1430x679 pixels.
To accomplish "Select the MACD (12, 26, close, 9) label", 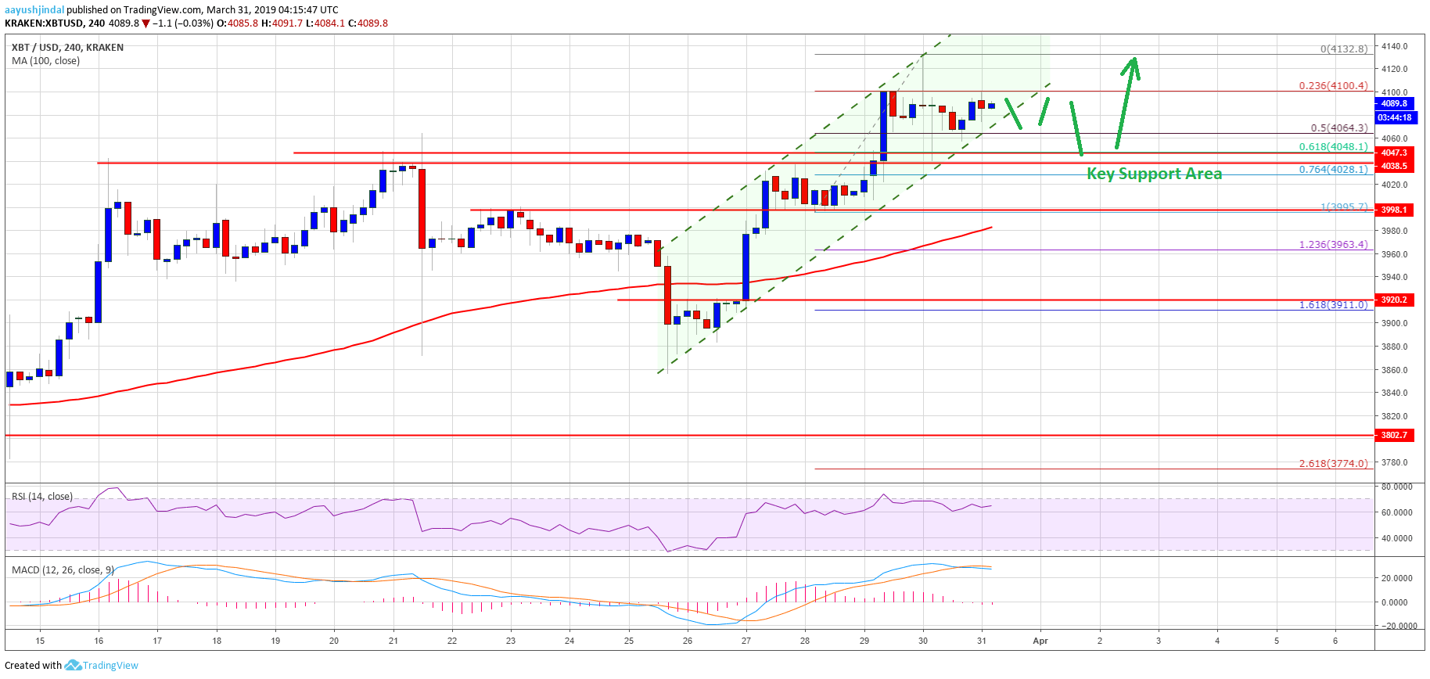I will (63, 570).
